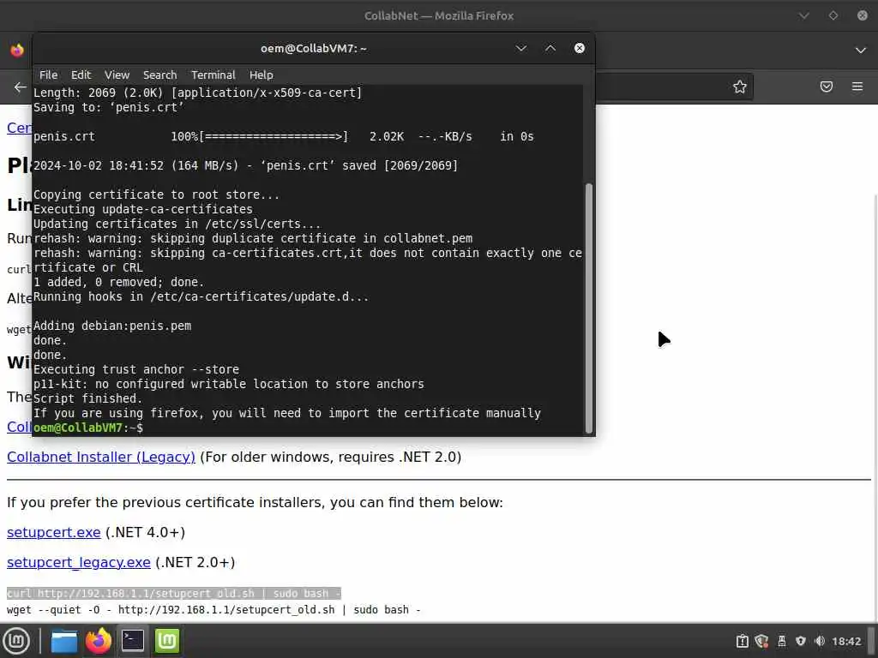Open the clock showing 18:42
Screen dimensions: 878x658
click(x=846, y=641)
